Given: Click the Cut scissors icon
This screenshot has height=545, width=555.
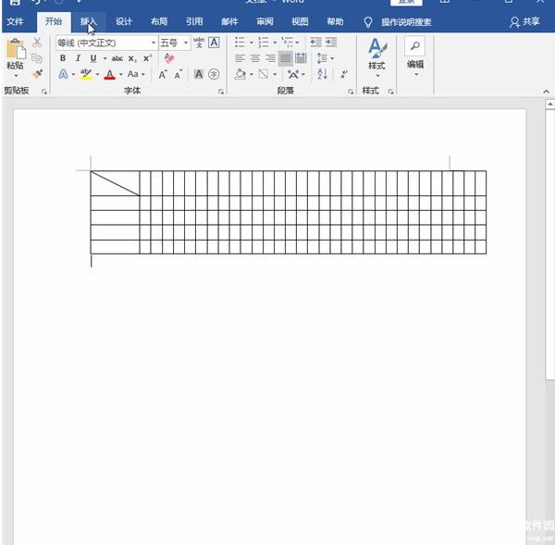Looking at the screenshot, I should tap(37, 43).
